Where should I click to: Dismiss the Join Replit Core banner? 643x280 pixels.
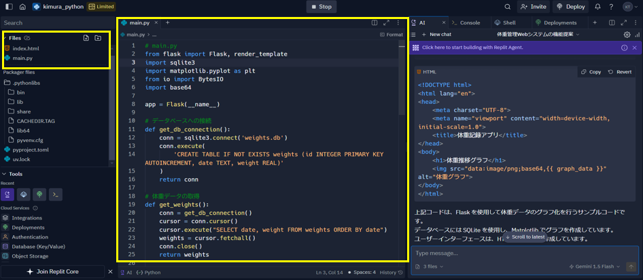(110, 272)
